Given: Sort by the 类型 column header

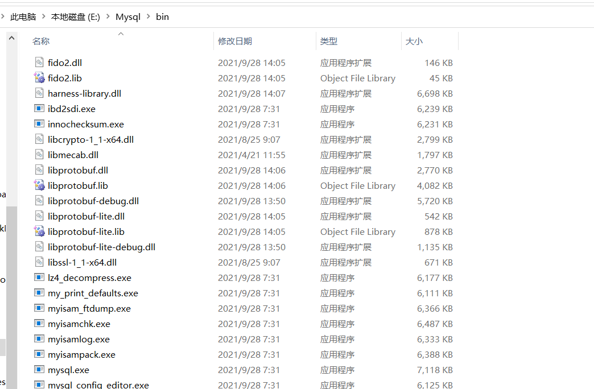Looking at the screenshot, I should click(328, 42).
